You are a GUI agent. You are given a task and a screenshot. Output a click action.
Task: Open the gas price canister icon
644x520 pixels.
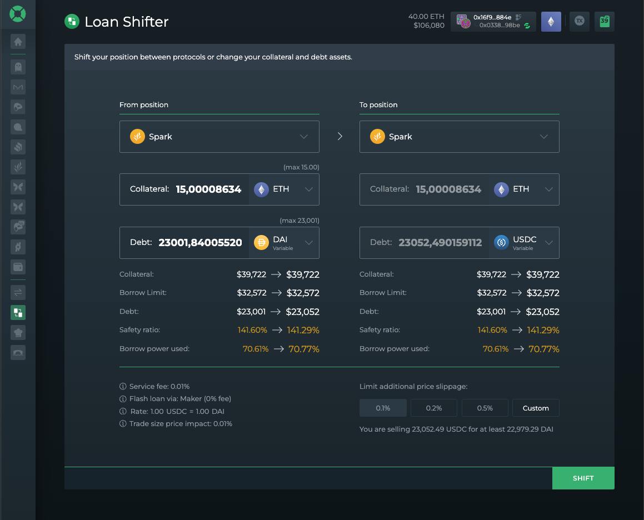tap(604, 21)
